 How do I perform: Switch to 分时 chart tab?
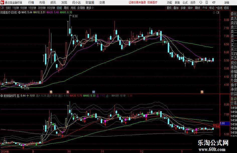pyautogui.click(x=8, y=8)
